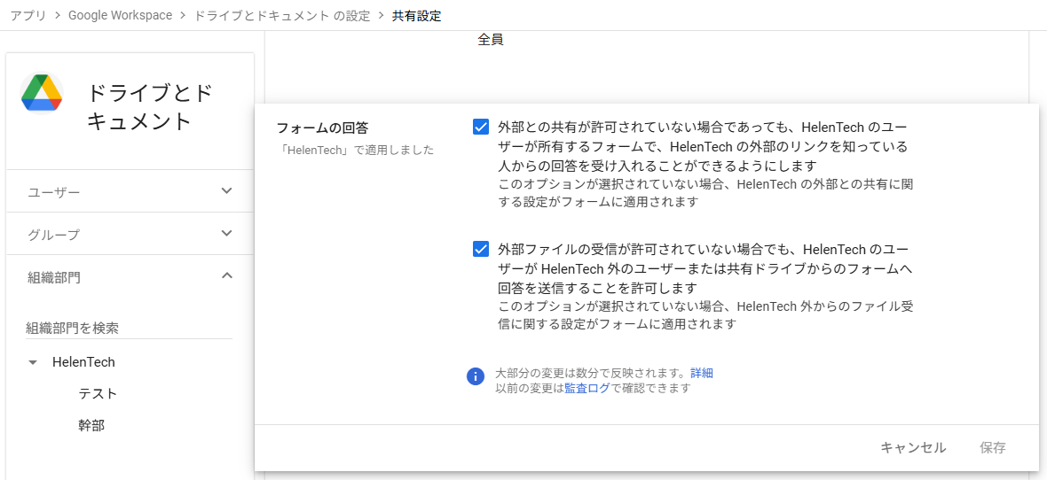
Task: Click the フォームの回答 heading
Action: click(x=322, y=128)
